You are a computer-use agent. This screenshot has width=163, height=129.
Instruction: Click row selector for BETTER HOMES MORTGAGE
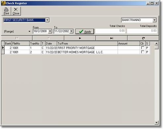click(3, 52)
